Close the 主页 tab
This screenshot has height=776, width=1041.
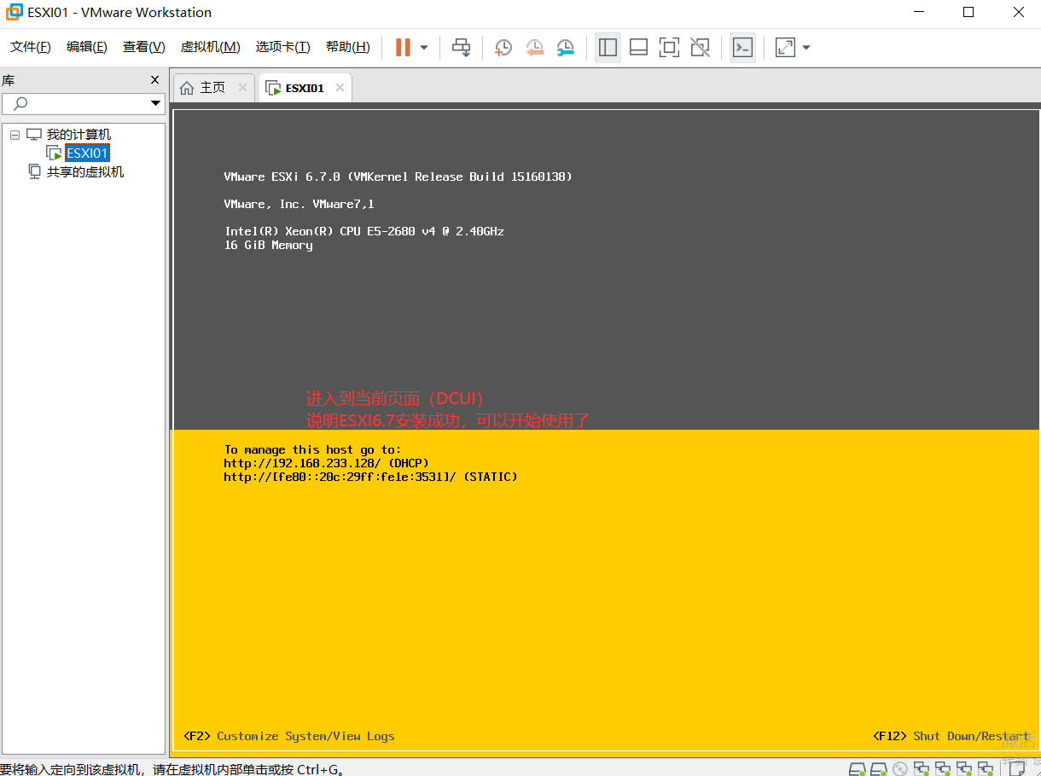coord(243,88)
